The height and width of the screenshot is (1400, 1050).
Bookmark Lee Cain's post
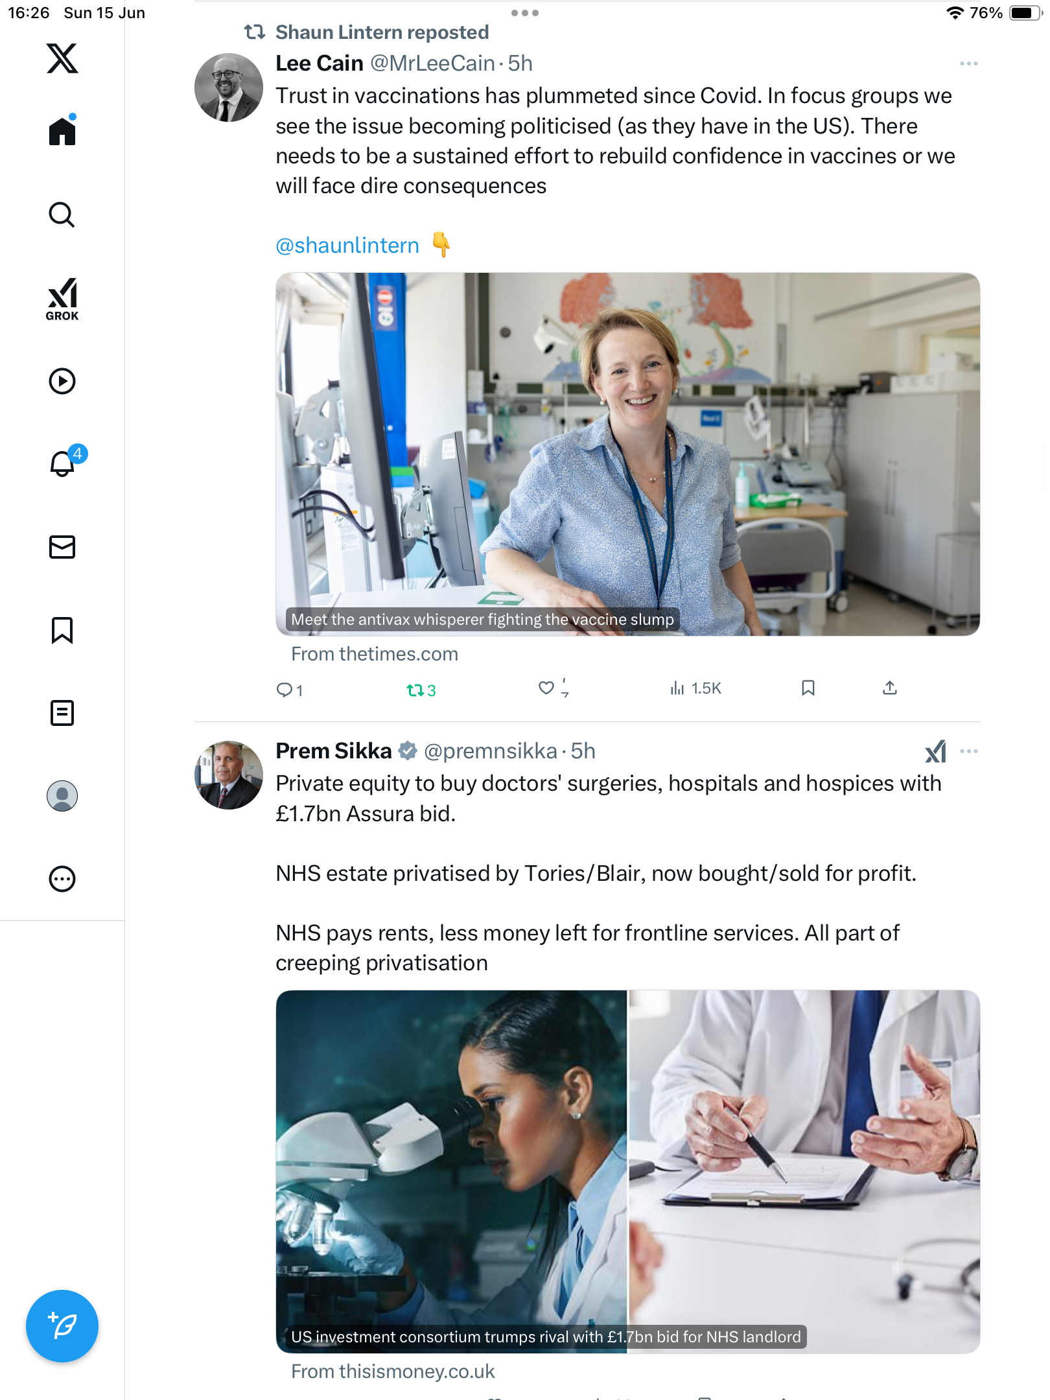pyautogui.click(x=808, y=688)
